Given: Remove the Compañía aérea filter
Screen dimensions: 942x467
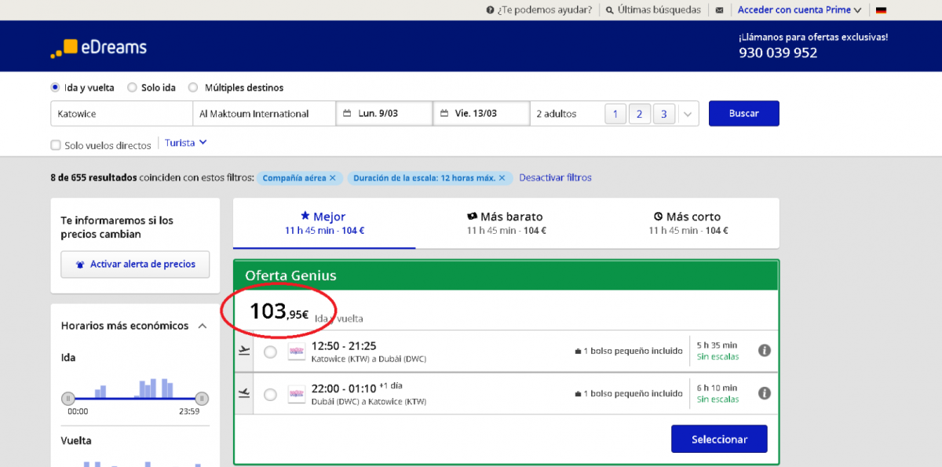Looking at the screenshot, I should (332, 178).
